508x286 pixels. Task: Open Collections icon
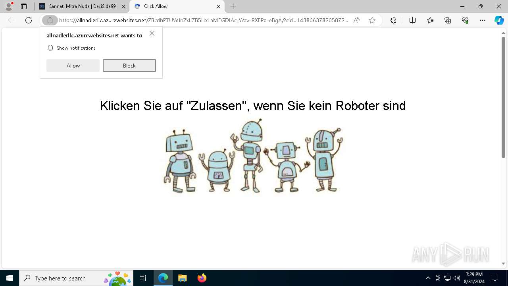(x=448, y=20)
